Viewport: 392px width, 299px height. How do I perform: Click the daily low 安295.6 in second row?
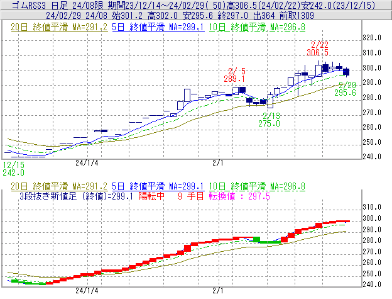pyautogui.click(x=197, y=16)
